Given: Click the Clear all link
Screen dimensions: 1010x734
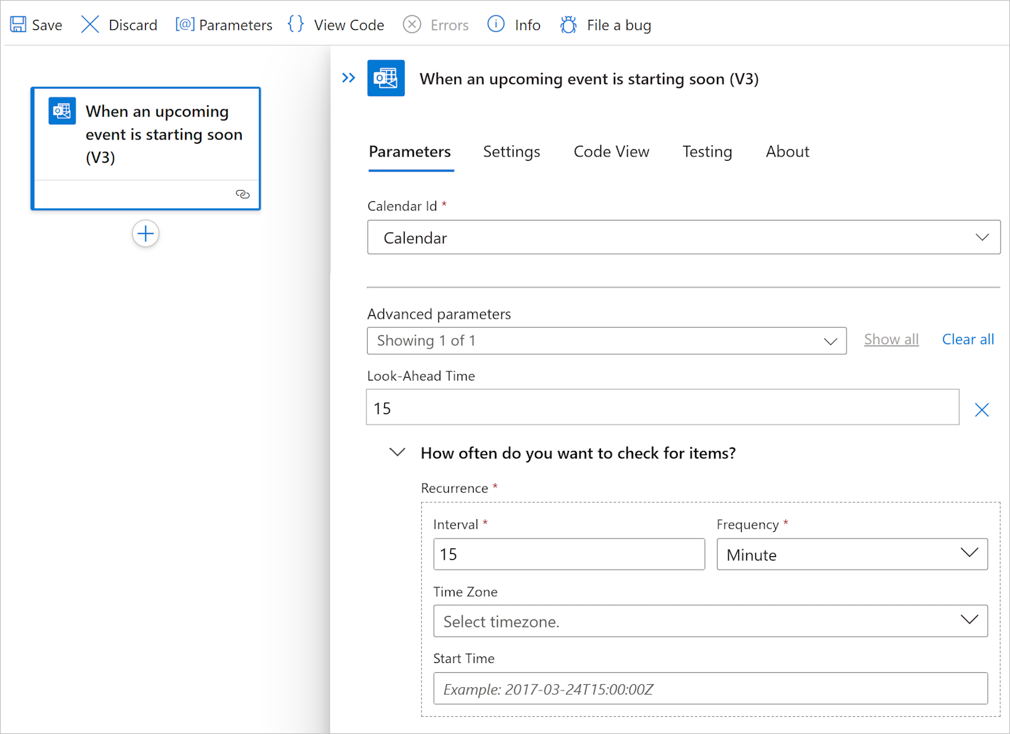Looking at the screenshot, I should 967,339.
